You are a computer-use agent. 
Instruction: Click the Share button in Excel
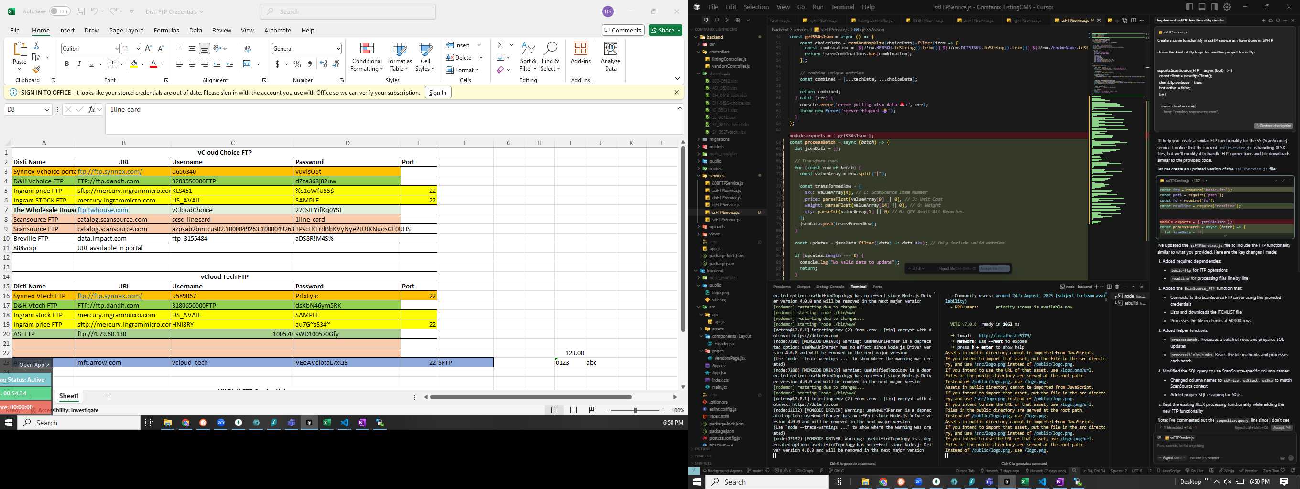(666, 30)
